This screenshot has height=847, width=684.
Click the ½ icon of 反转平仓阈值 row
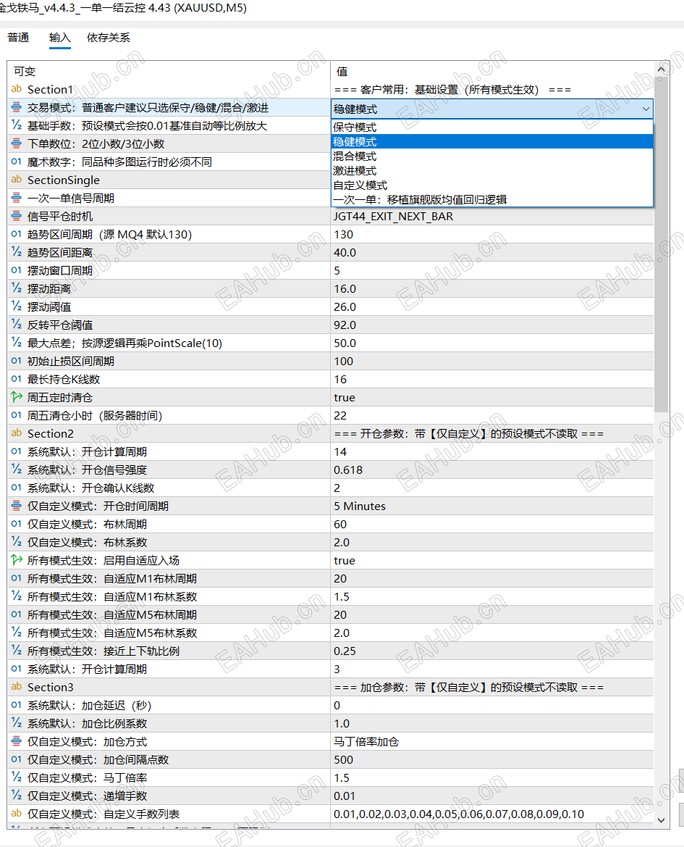[x=16, y=325]
